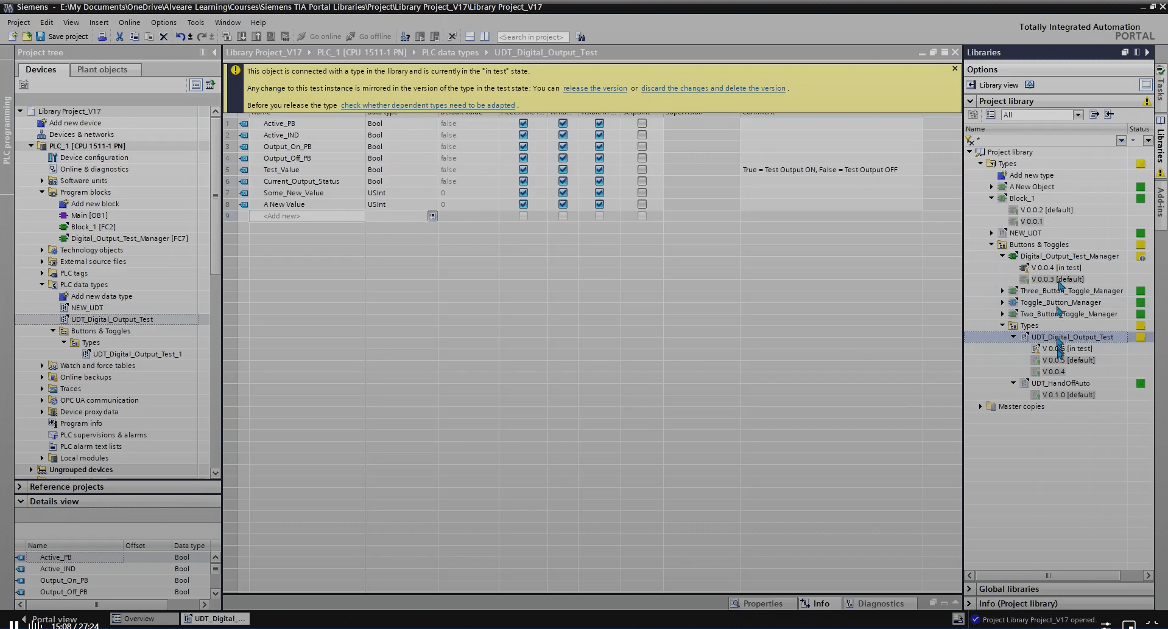Enable the Setpoint checkbox for Test_Value
Viewport: 1168px width, 629px height.
point(642,170)
